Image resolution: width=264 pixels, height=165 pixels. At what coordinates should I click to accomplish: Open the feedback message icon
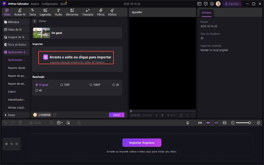[x=206, y=4]
